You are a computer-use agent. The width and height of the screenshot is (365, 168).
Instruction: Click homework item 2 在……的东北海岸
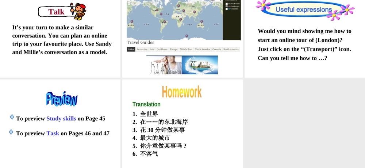tap(160, 122)
